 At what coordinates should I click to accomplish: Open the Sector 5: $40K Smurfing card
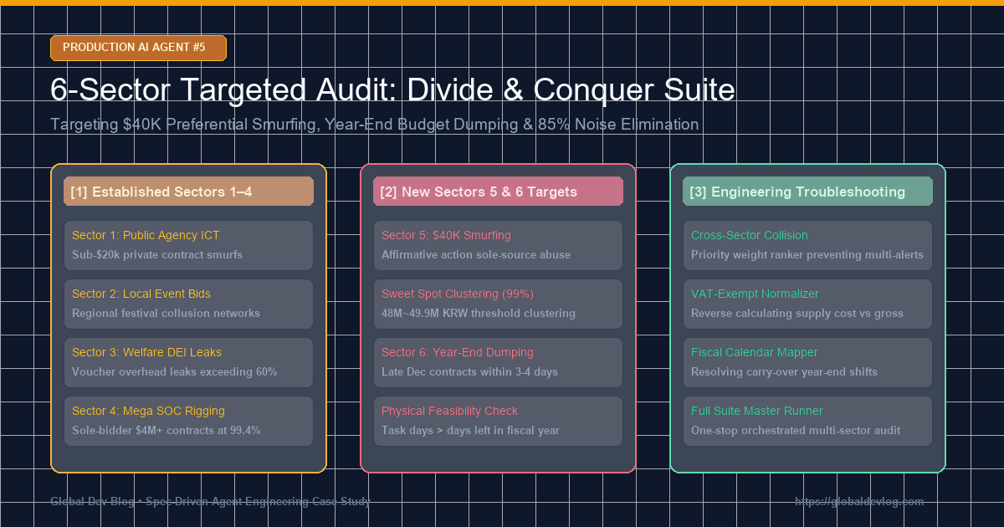498,245
